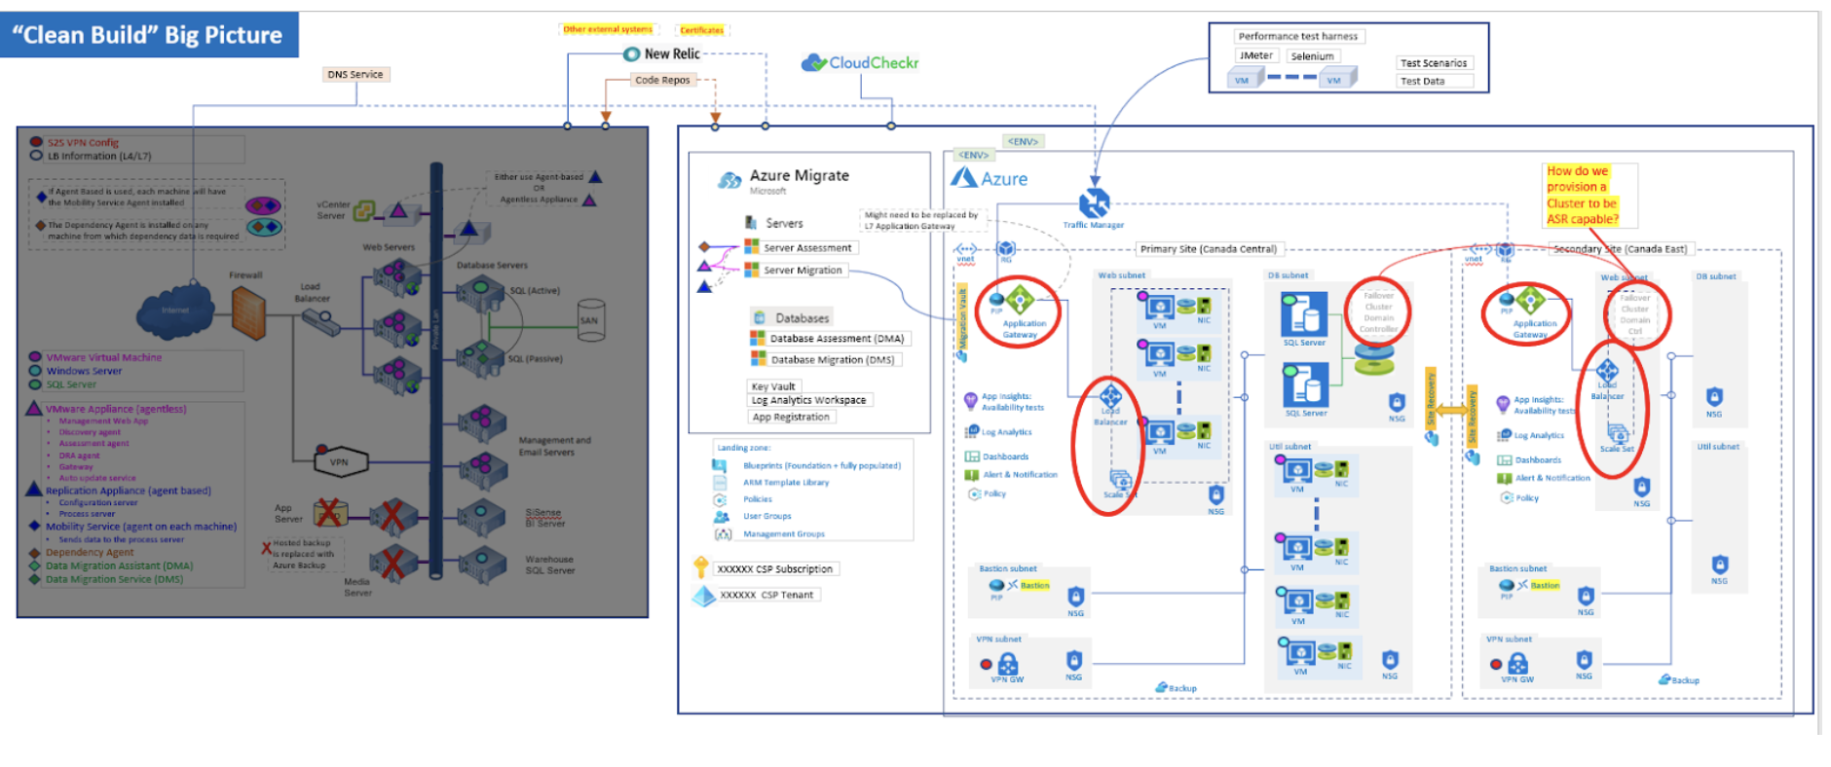Select the SAN storage cylinder icon
Screen dimensions: 1831x767
(589, 320)
